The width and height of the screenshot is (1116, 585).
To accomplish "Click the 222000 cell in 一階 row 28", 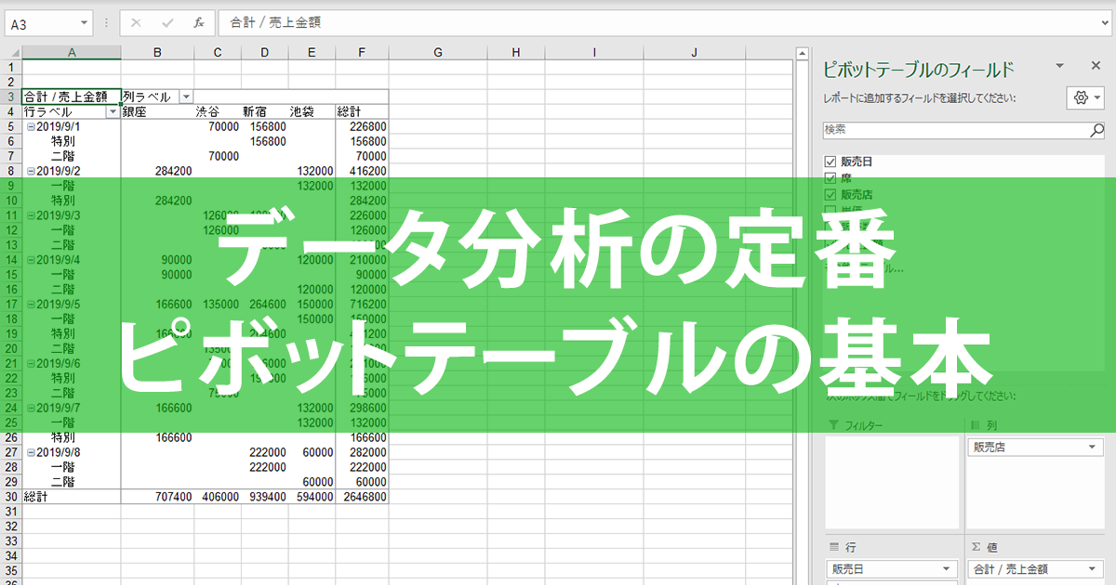I will (264, 467).
